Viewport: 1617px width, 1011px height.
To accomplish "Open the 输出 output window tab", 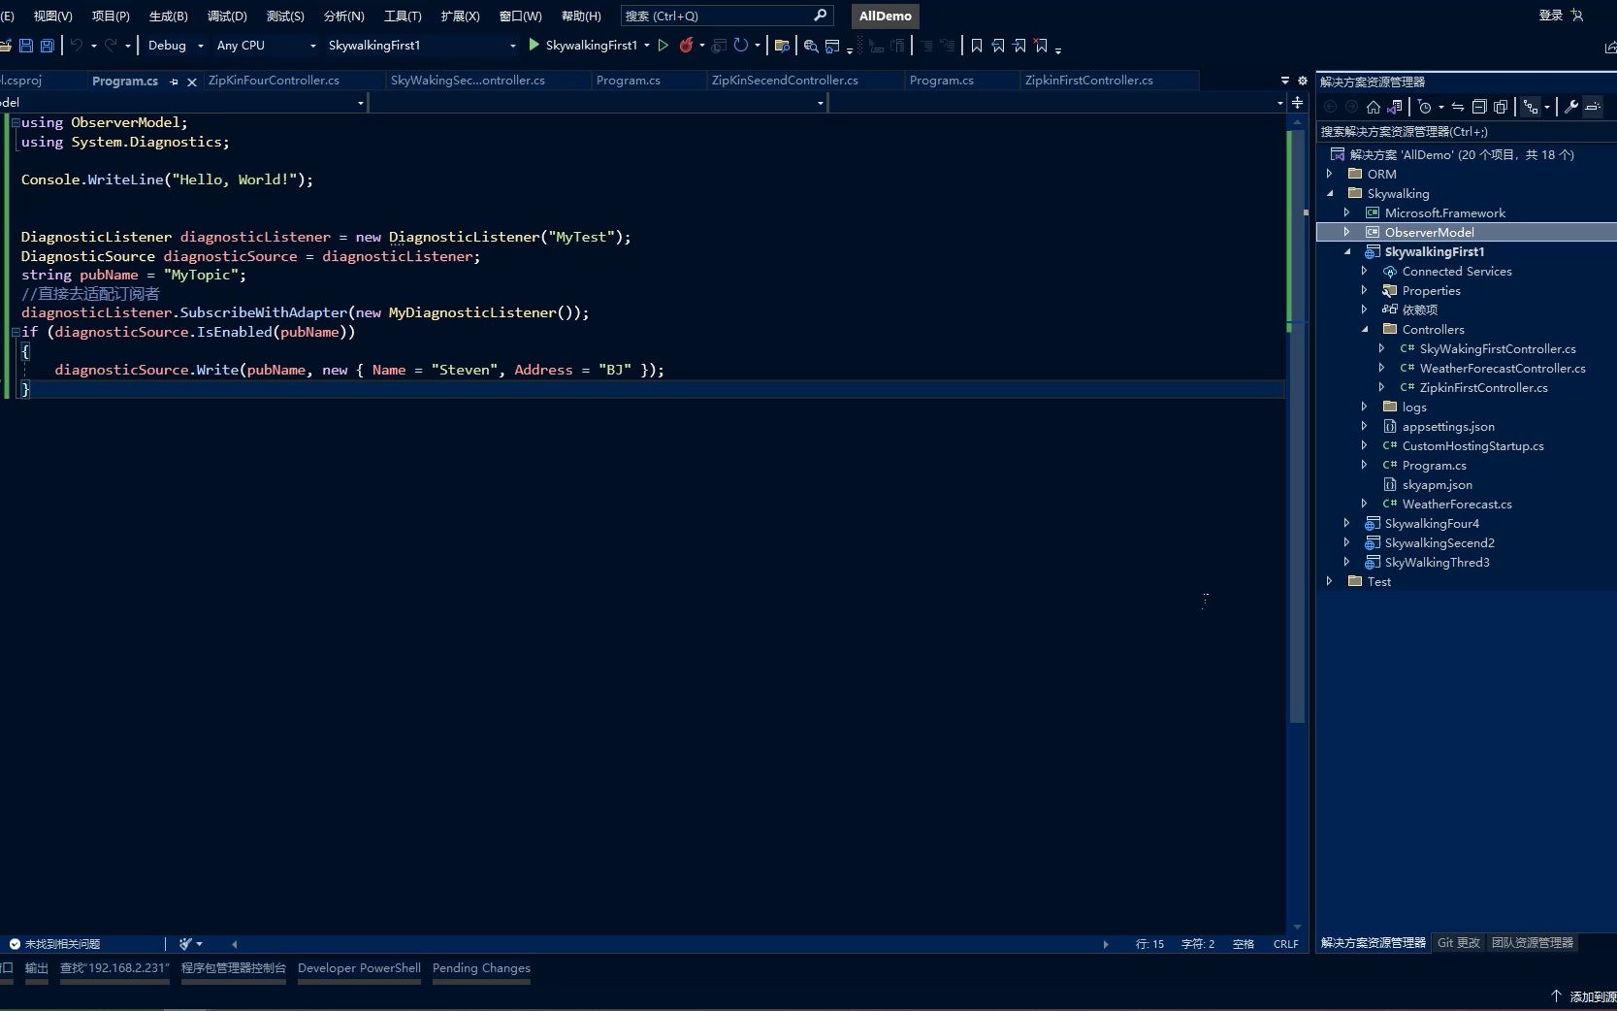I will [37, 968].
